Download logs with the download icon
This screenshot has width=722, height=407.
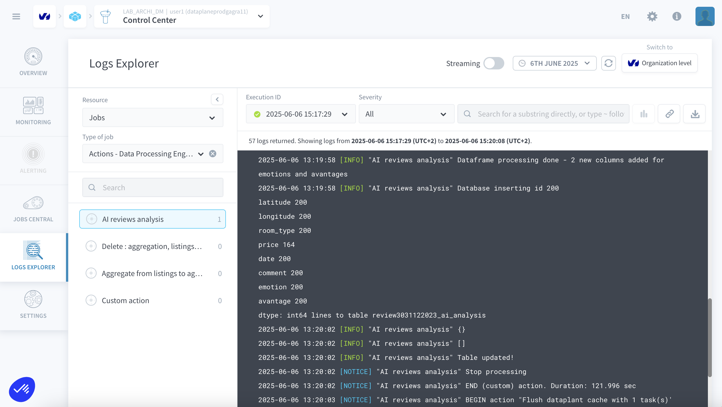pyautogui.click(x=695, y=114)
